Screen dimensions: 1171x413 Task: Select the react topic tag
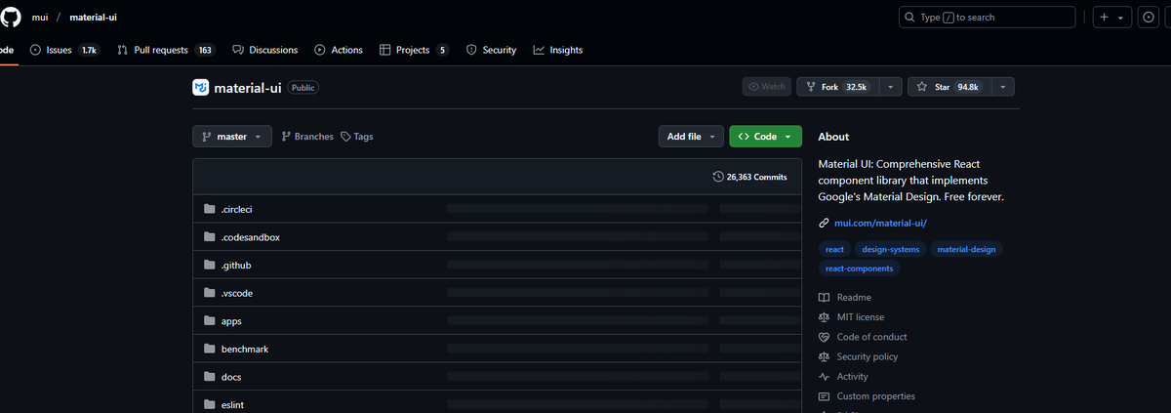pyautogui.click(x=834, y=249)
